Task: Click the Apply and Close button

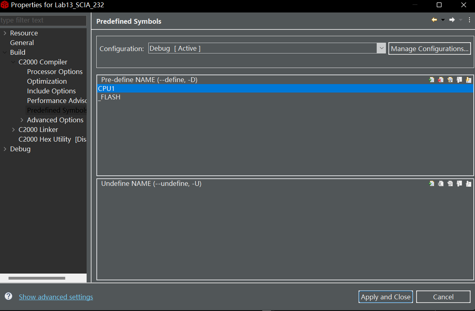Action: (x=386, y=297)
